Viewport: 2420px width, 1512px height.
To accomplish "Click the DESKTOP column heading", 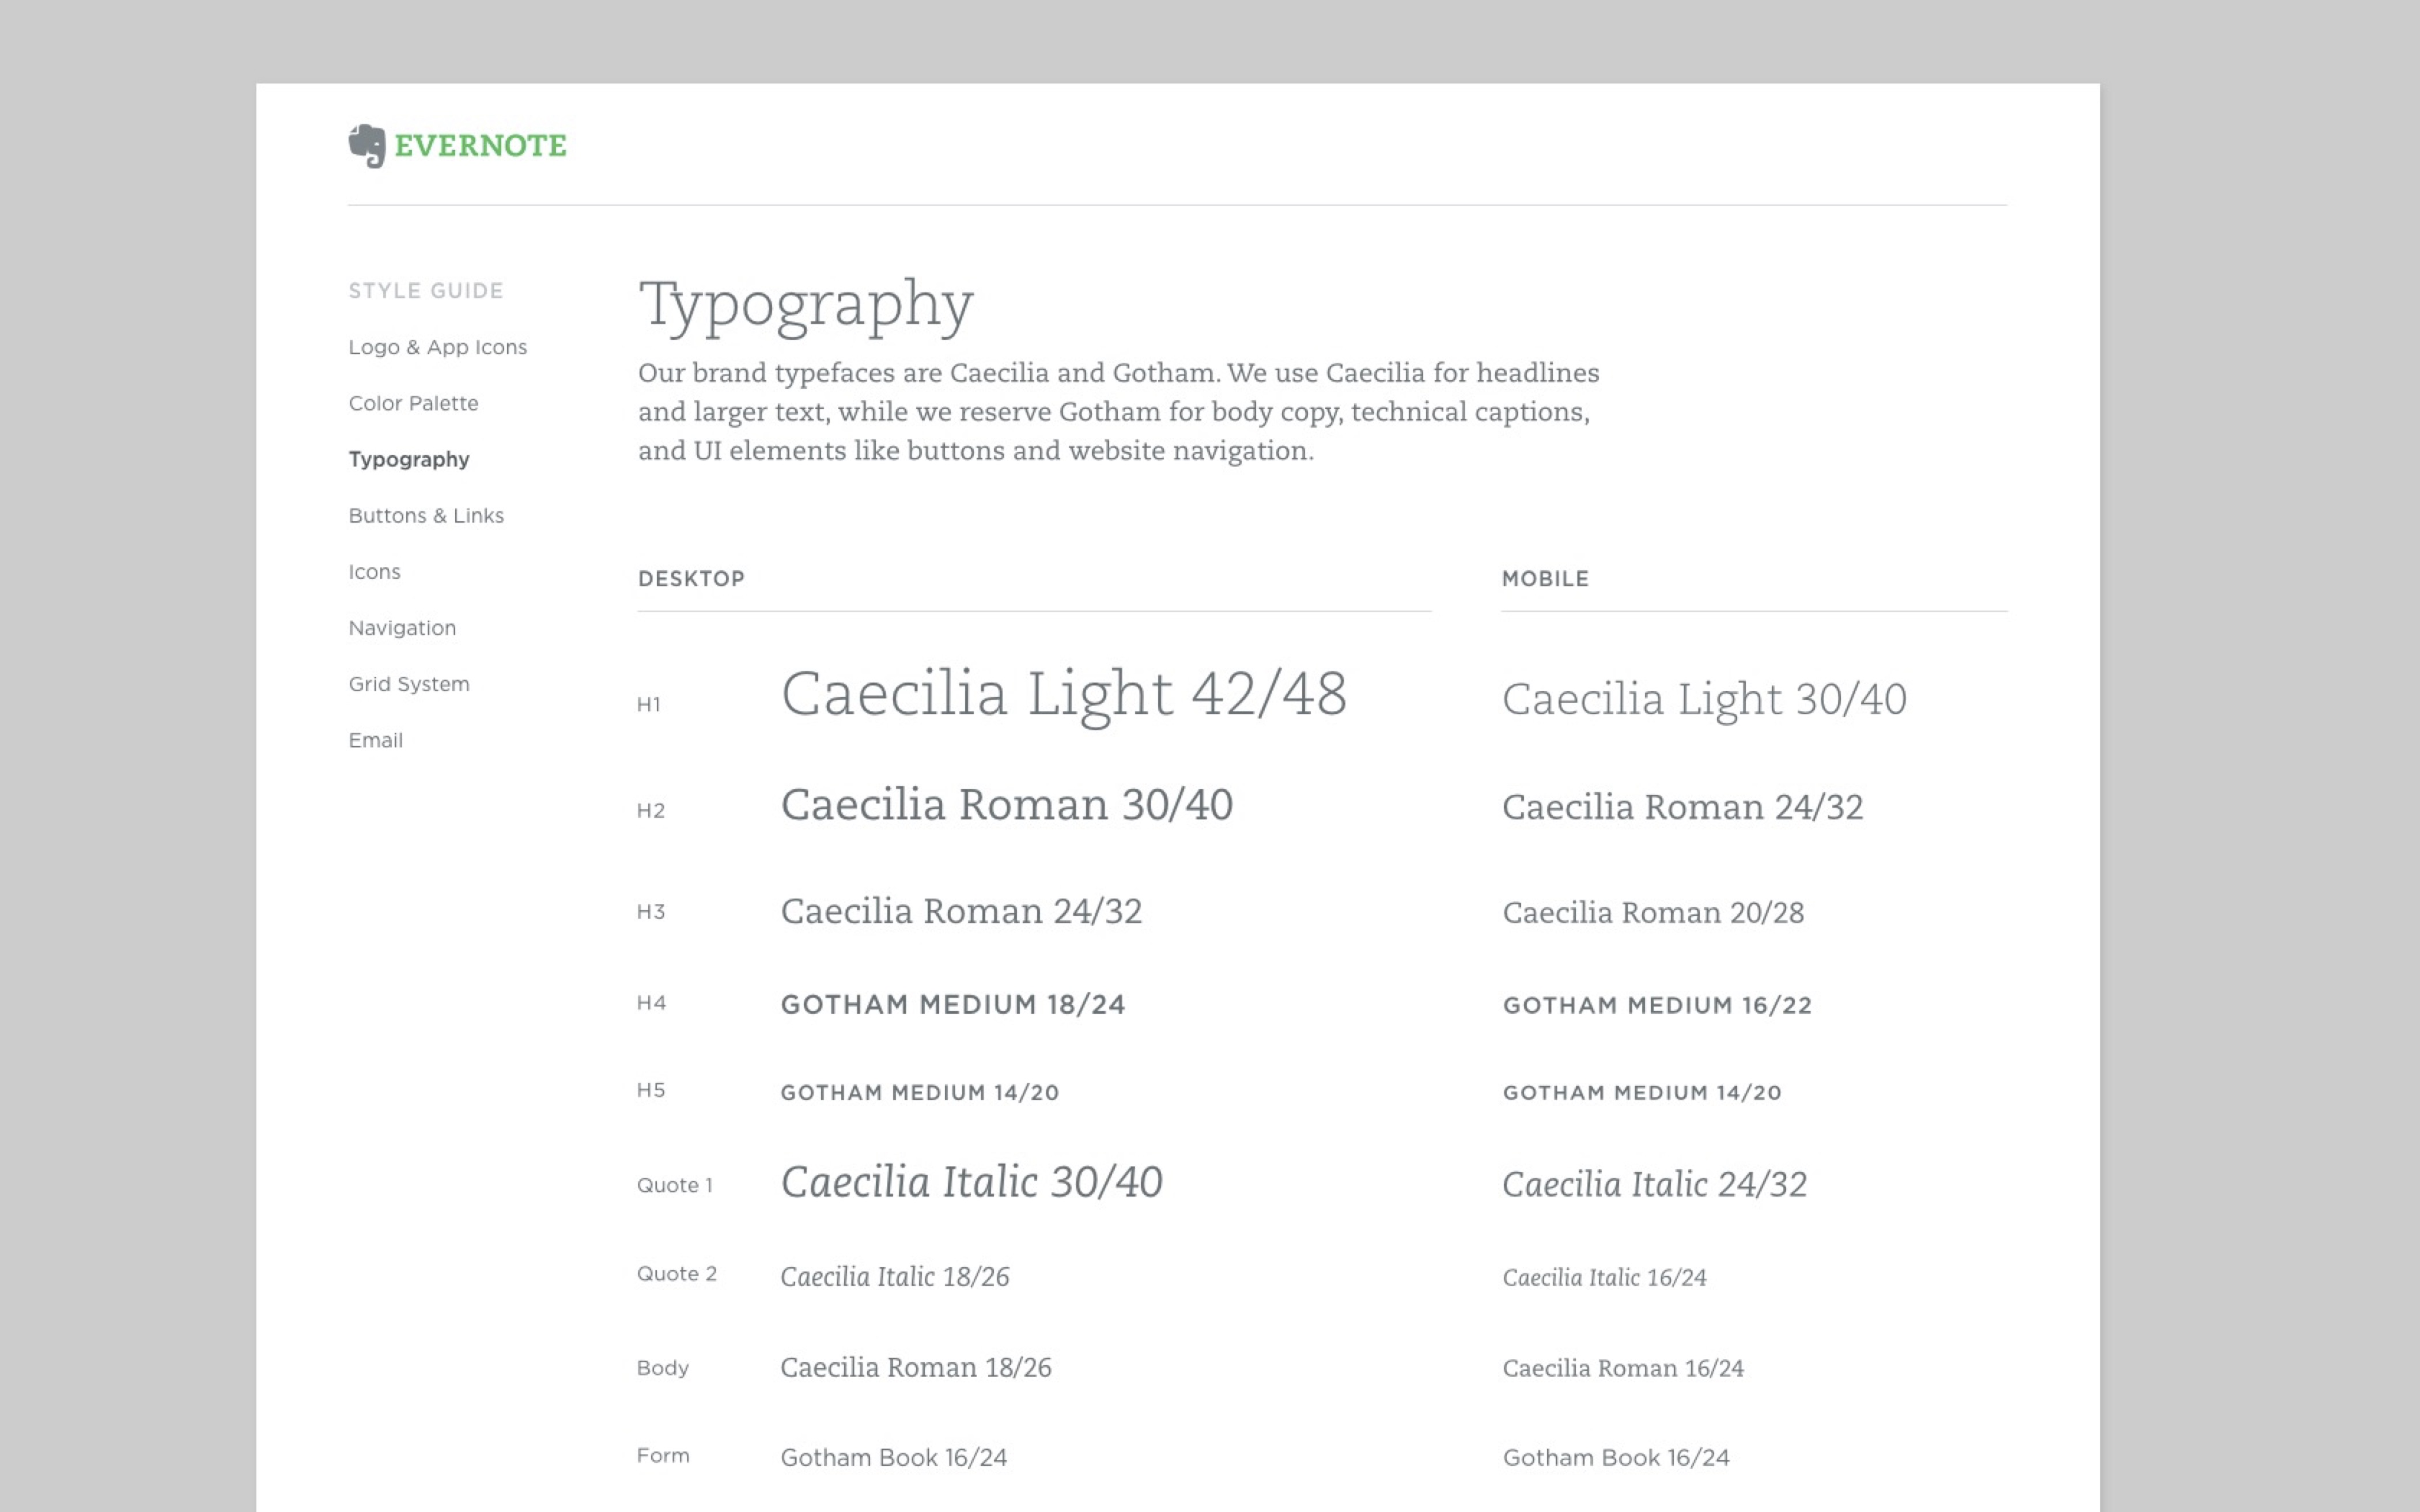I will (691, 579).
